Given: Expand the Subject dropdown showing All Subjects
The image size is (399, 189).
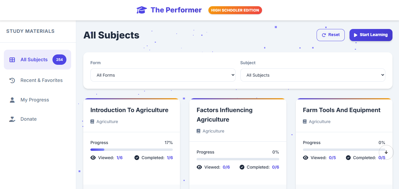Looking at the screenshot, I should 312,75.
